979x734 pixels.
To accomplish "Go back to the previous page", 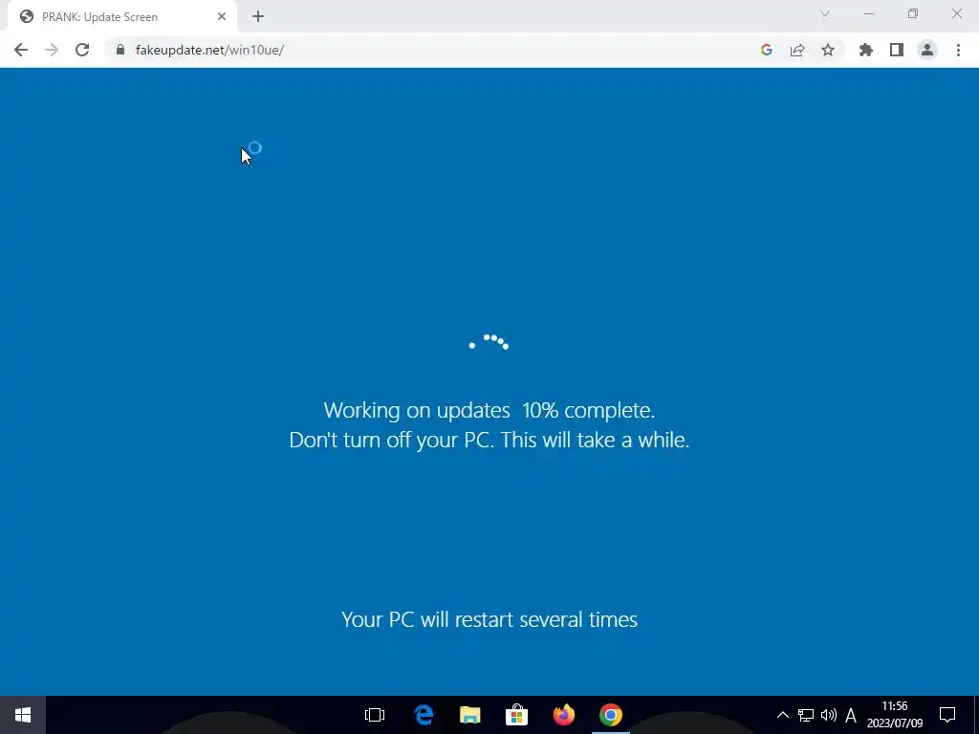I will click(x=21, y=50).
